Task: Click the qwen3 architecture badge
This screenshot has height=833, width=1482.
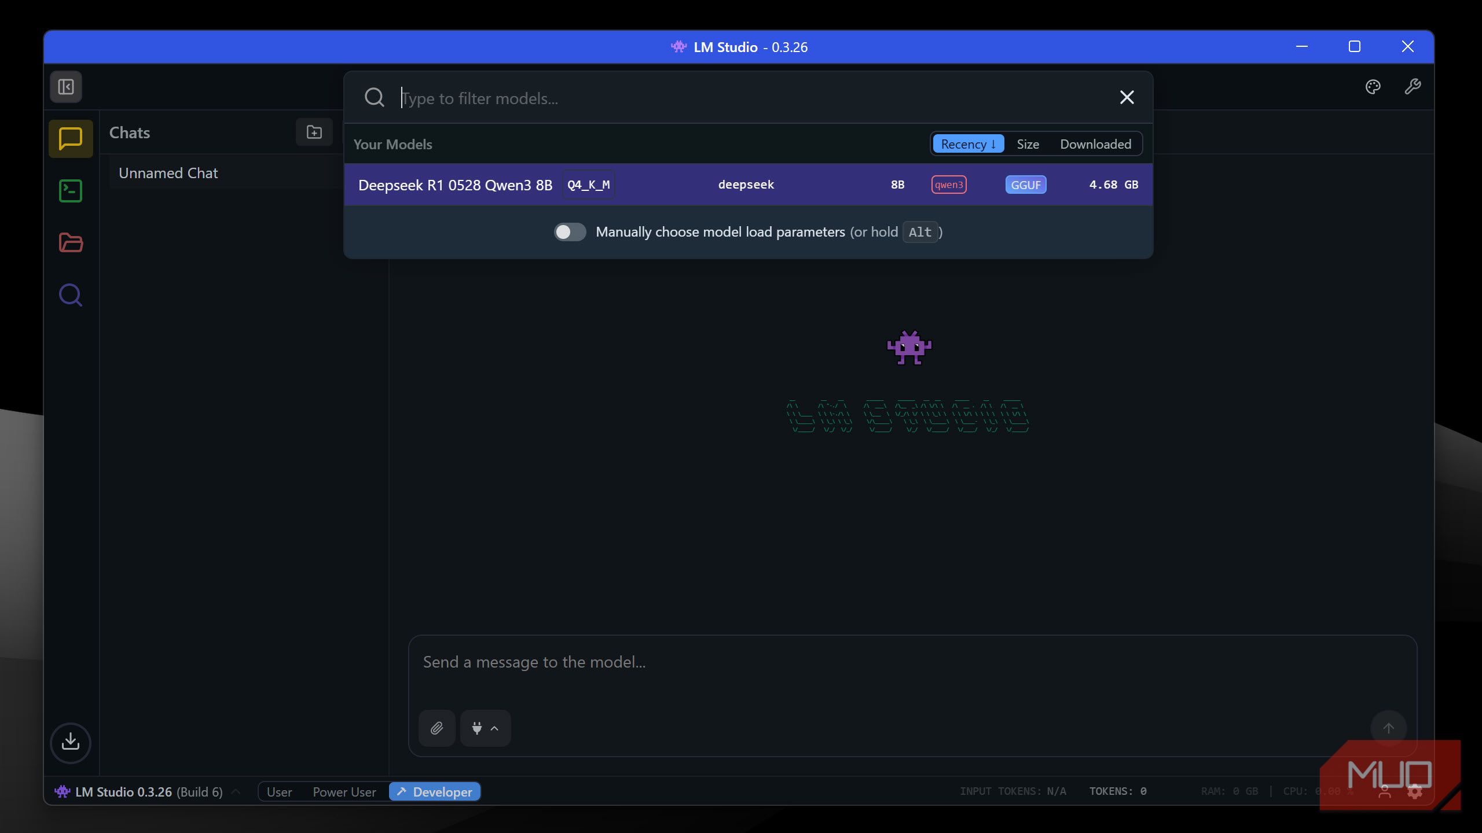Action: click(949, 185)
